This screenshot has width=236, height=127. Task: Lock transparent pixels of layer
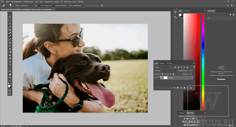pyautogui.click(x=163, y=74)
